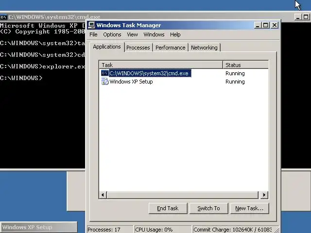
Task: Click the CPU Usage: 0% status entry
Action: pyautogui.click(x=163, y=230)
